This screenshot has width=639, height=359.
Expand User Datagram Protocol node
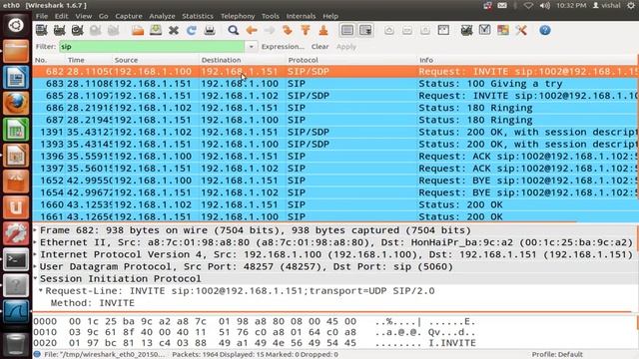tap(36, 267)
